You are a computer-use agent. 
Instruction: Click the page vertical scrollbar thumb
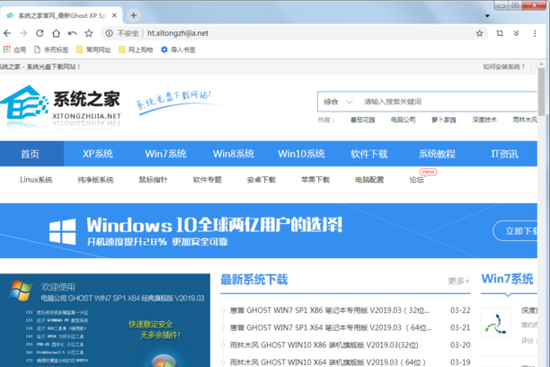(x=542, y=92)
